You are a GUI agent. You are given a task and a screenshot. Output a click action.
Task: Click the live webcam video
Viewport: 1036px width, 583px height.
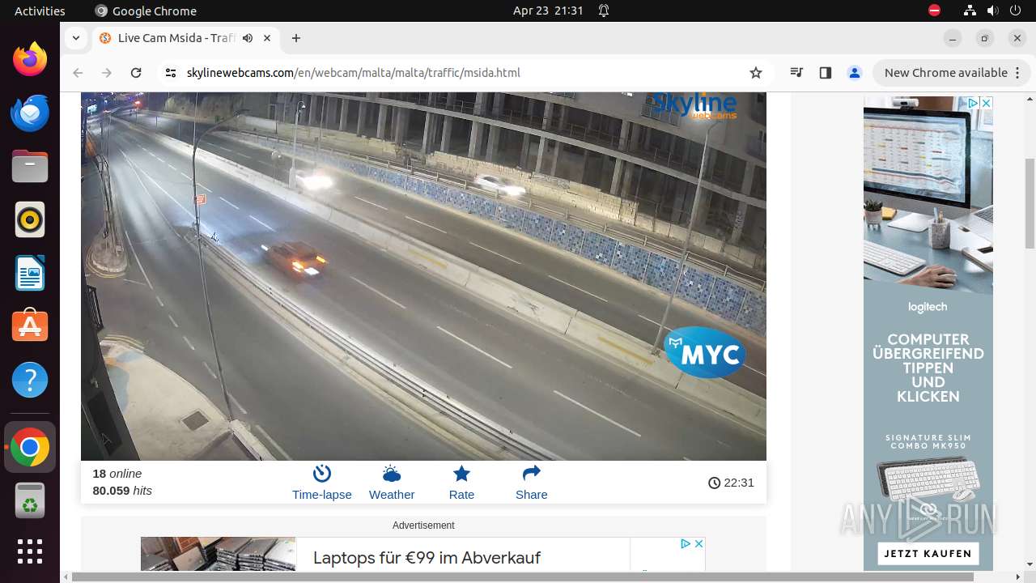point(423,276)
